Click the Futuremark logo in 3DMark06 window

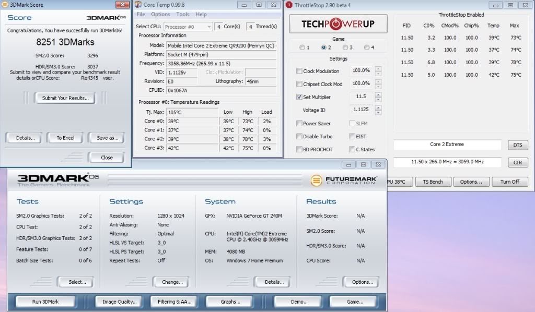point(344,180)
